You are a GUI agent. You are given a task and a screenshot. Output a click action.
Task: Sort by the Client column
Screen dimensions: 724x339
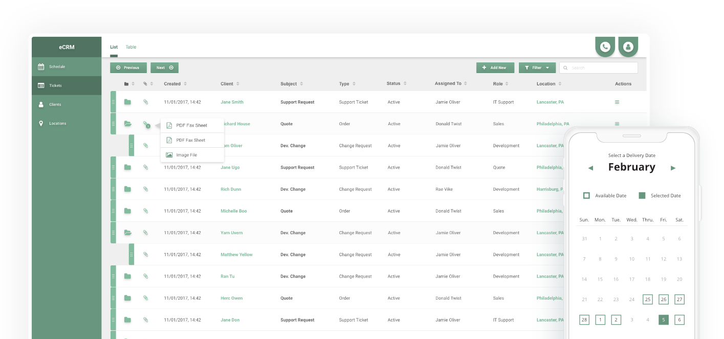[x=230, y=84]
